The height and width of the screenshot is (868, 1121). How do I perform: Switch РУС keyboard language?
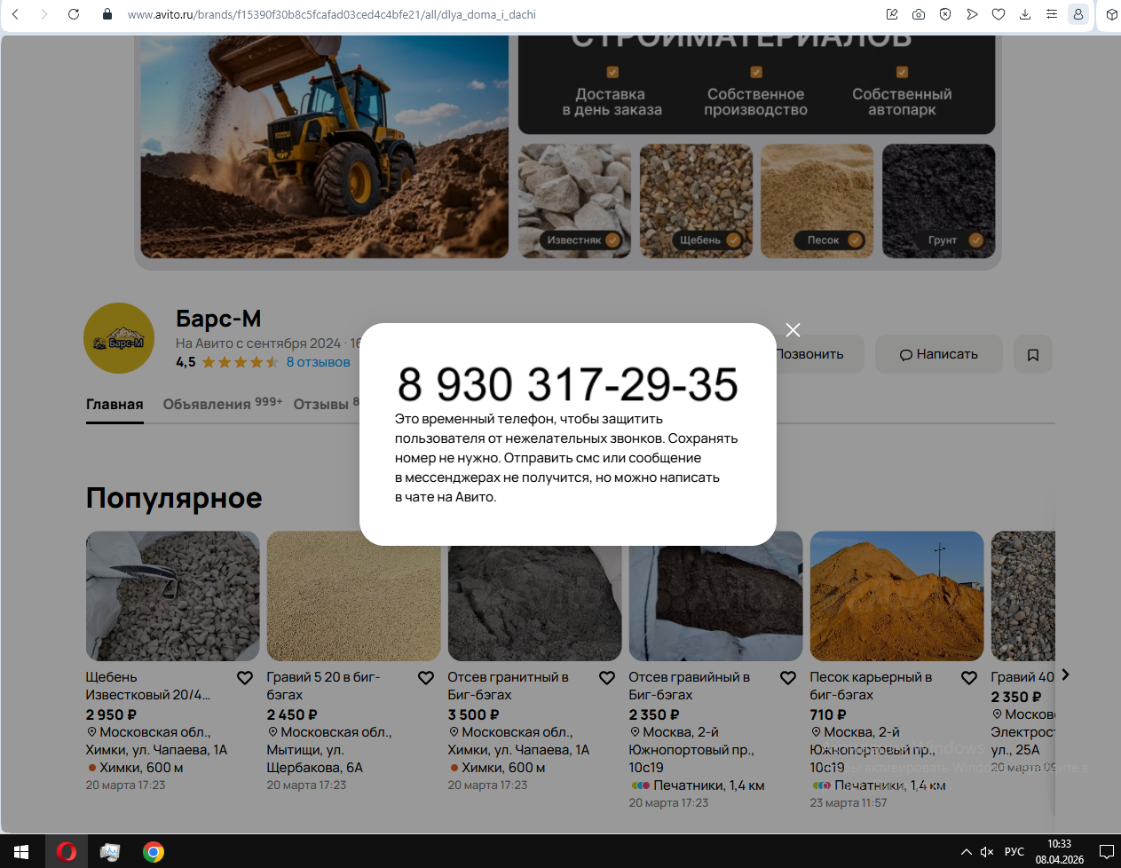pos(1014,852)
